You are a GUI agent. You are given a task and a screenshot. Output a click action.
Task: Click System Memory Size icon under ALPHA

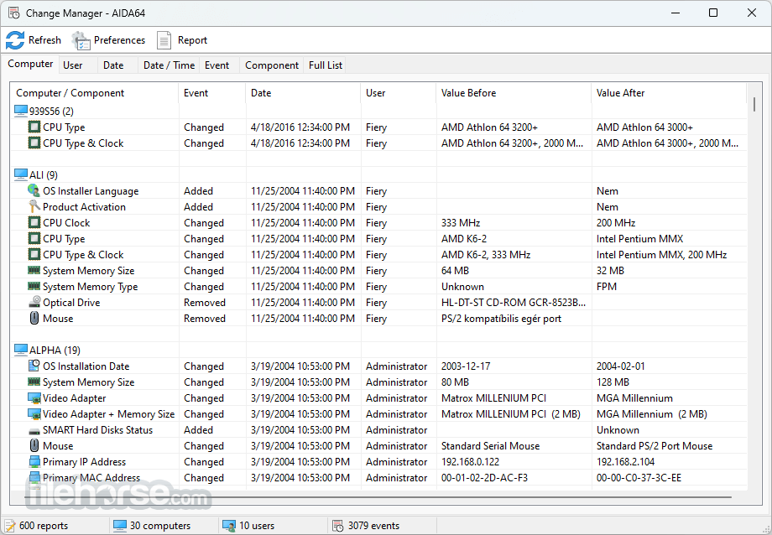pos(34,382)
